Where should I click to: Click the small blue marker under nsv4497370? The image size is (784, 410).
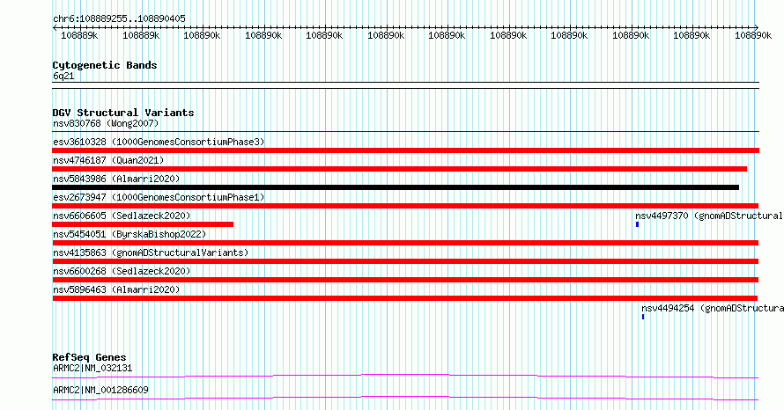coord(637,224)
